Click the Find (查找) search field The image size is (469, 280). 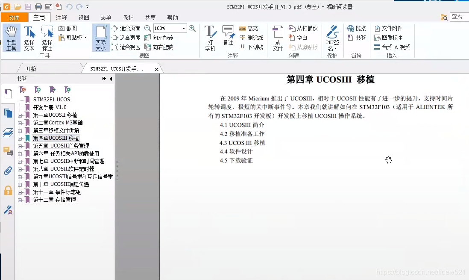pos(460,17)
